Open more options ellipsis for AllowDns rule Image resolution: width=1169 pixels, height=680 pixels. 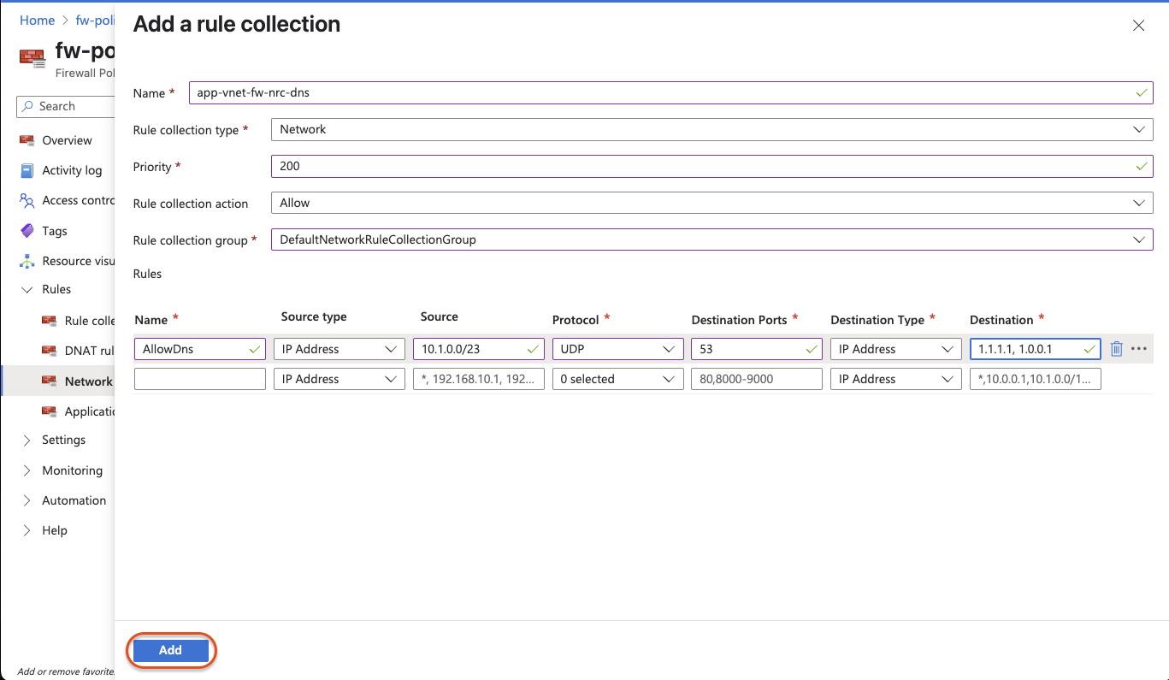point(1138,349)
